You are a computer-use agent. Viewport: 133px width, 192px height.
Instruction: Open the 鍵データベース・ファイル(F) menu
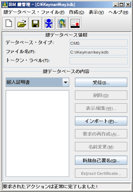pos(34,12)
